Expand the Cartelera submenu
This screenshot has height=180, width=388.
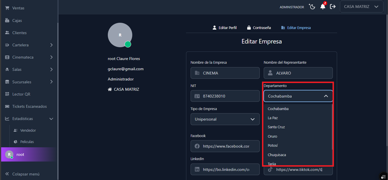51,45
